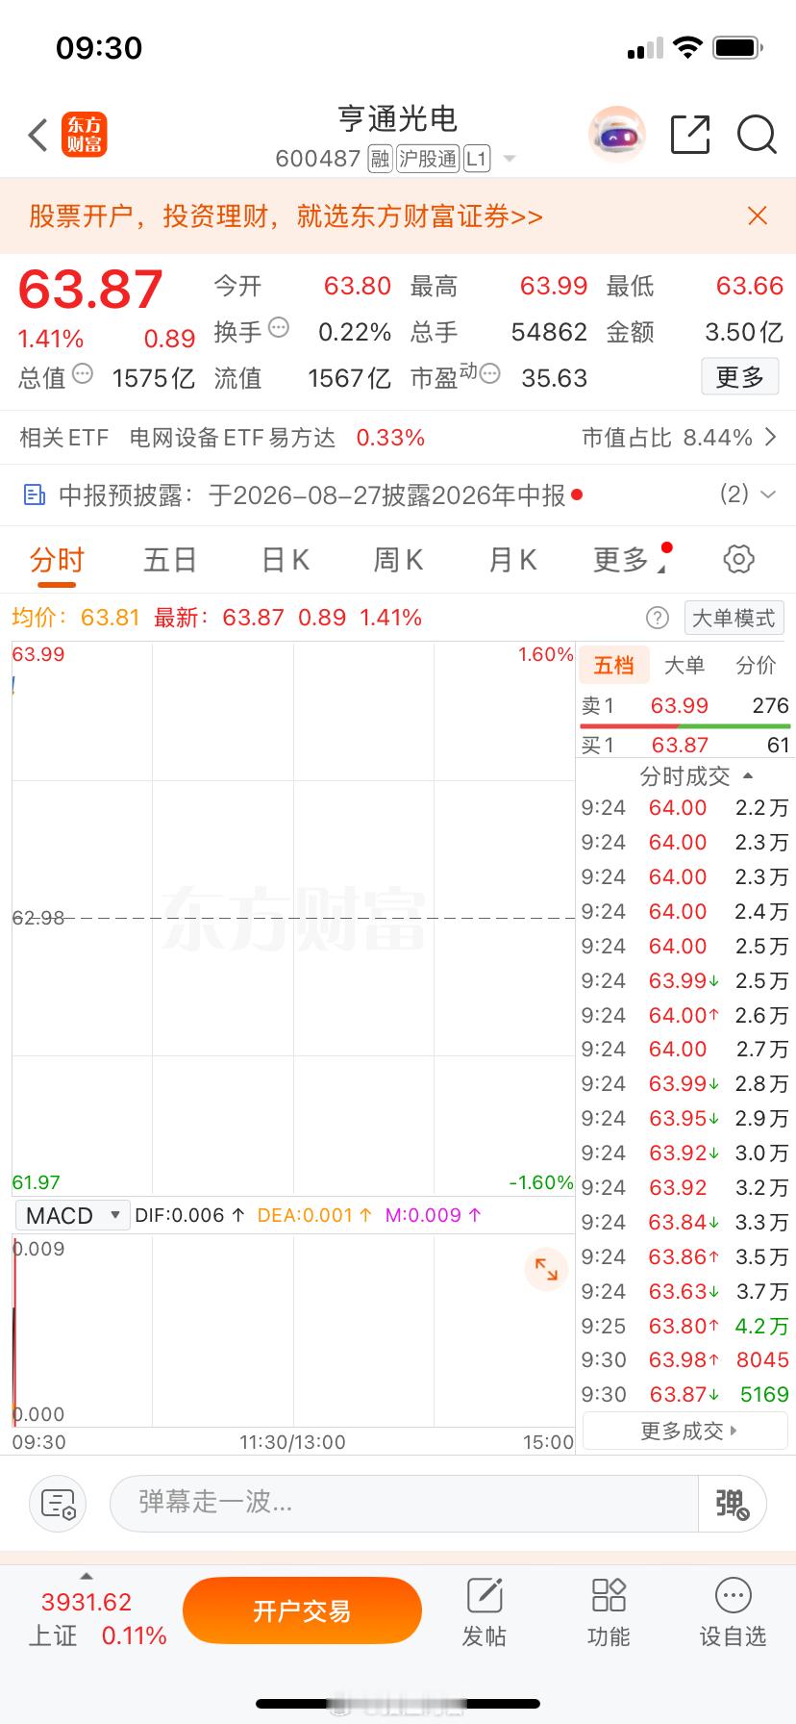Tap the 弹幕走一波 input field
Viewport: 796px width, 1724px height.
click(404, 1503)
